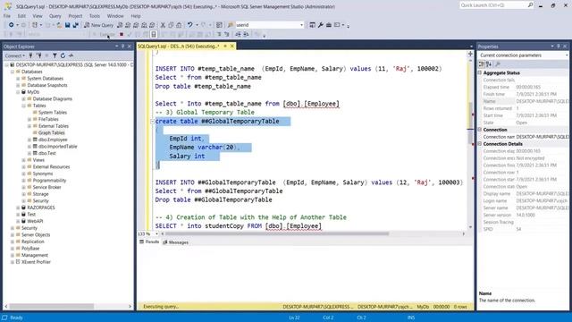Expand the System Databases node

[18, 79]
